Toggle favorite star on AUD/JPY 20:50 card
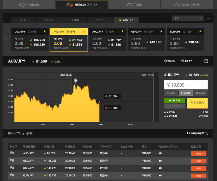 point(123,31)
